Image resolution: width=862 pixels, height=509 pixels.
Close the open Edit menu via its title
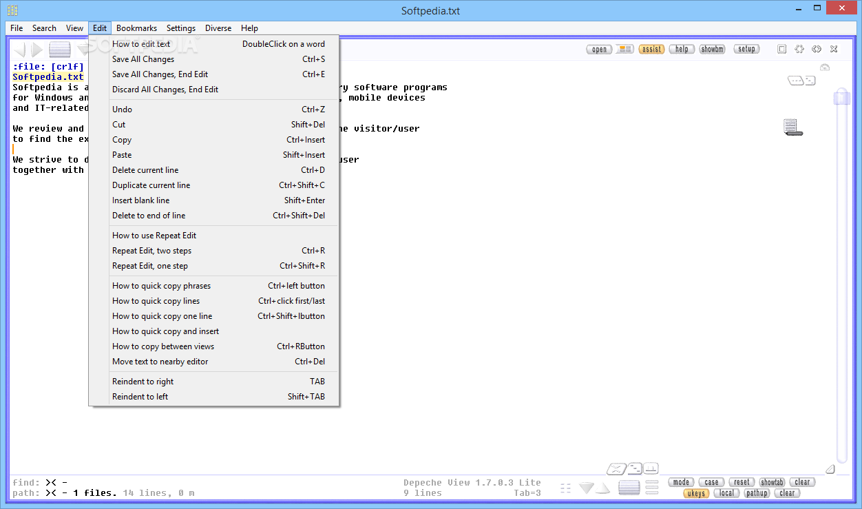tap(100, 28)
